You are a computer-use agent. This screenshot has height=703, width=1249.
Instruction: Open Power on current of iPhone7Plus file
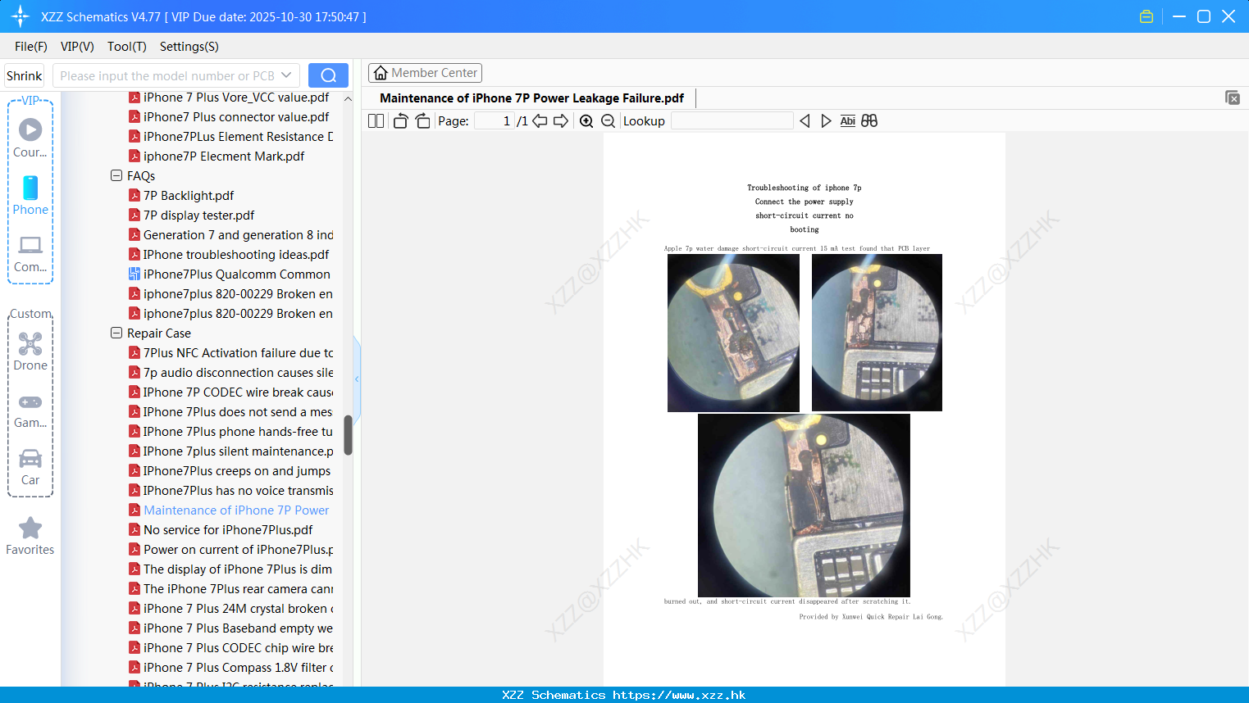(x=230, y=550)
